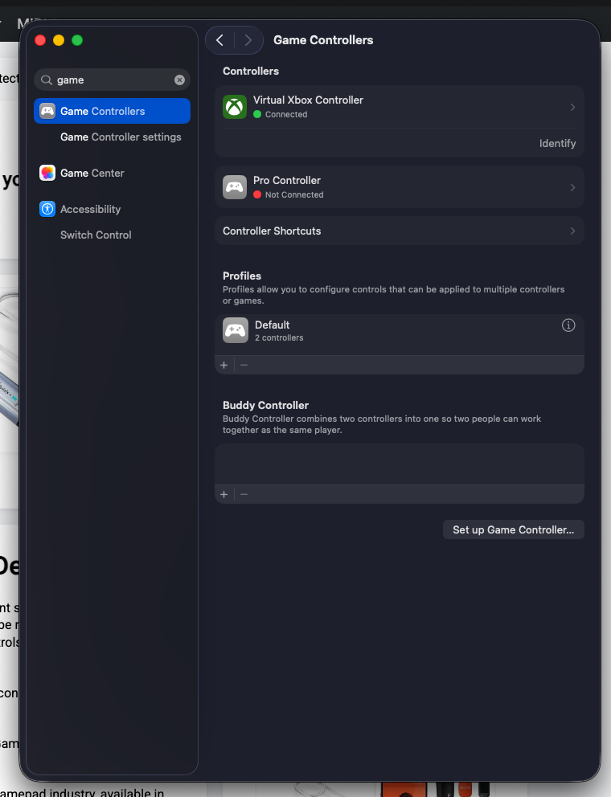Select Game Controller settings sidebar result

pos(121,137)
